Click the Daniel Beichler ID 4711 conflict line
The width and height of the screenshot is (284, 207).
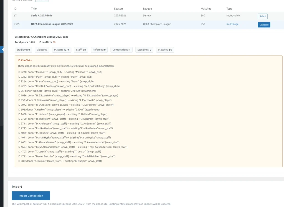coord(67,156)
